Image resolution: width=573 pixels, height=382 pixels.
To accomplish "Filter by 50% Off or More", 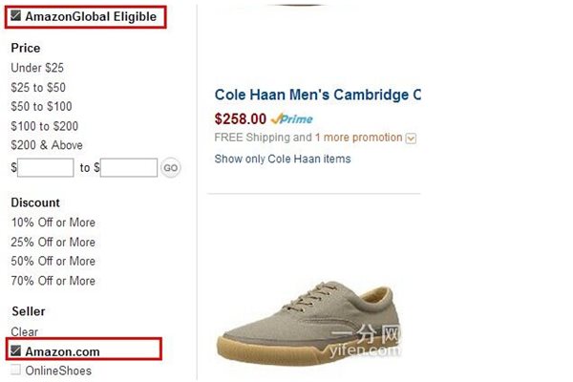I will coord(53,261).
